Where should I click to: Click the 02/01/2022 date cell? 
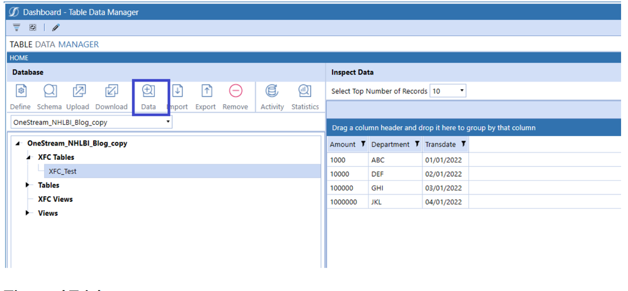click(445, 174)
